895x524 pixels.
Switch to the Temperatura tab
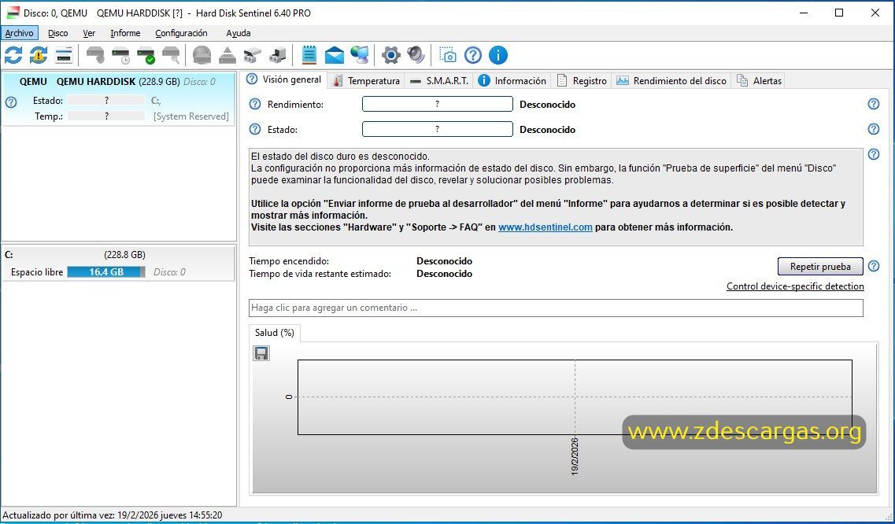click(x=367, y=81)
